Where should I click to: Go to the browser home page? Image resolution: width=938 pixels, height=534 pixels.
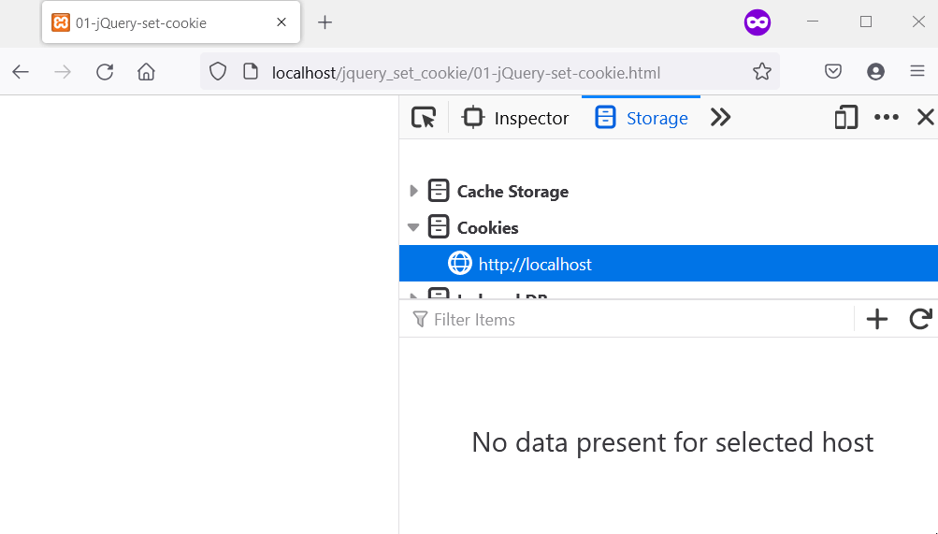tap(146, 72)
